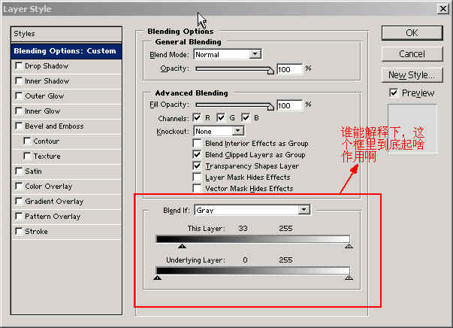Image resolution: width=453 pixels, height=328 pixels.
Task: Enable the Inner Shadow checkbox
Action: point(19,81)
